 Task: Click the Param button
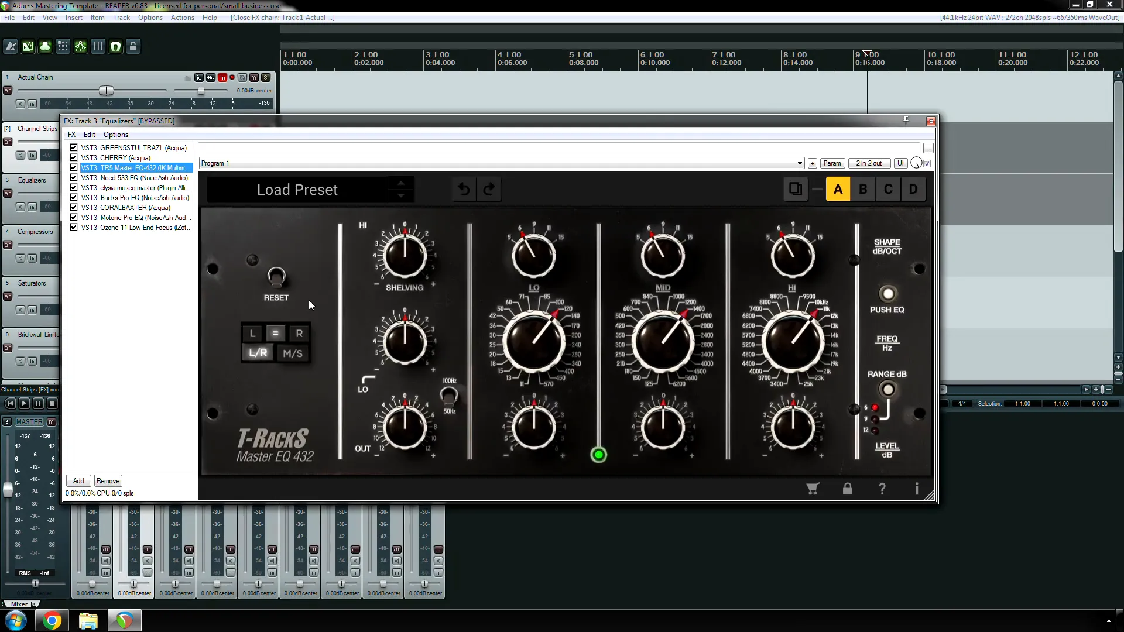(832, 163)
